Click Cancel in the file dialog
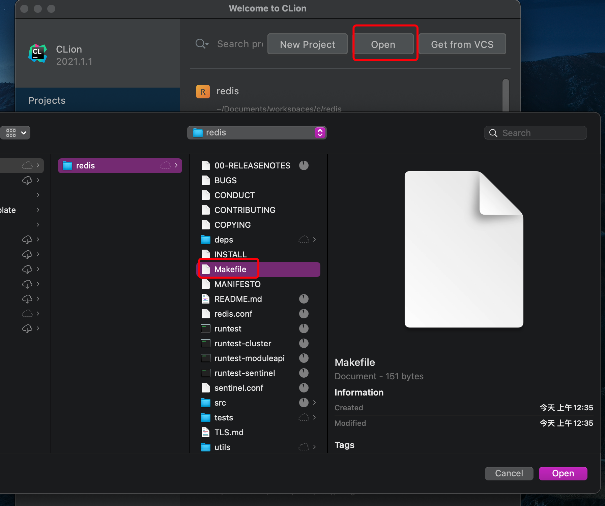 coord(509,474)
